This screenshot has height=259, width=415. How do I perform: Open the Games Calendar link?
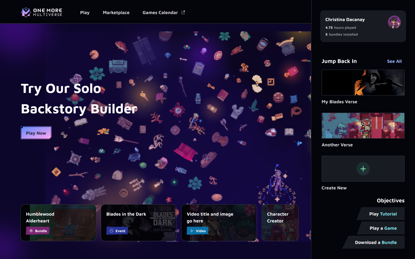point(160,13)
